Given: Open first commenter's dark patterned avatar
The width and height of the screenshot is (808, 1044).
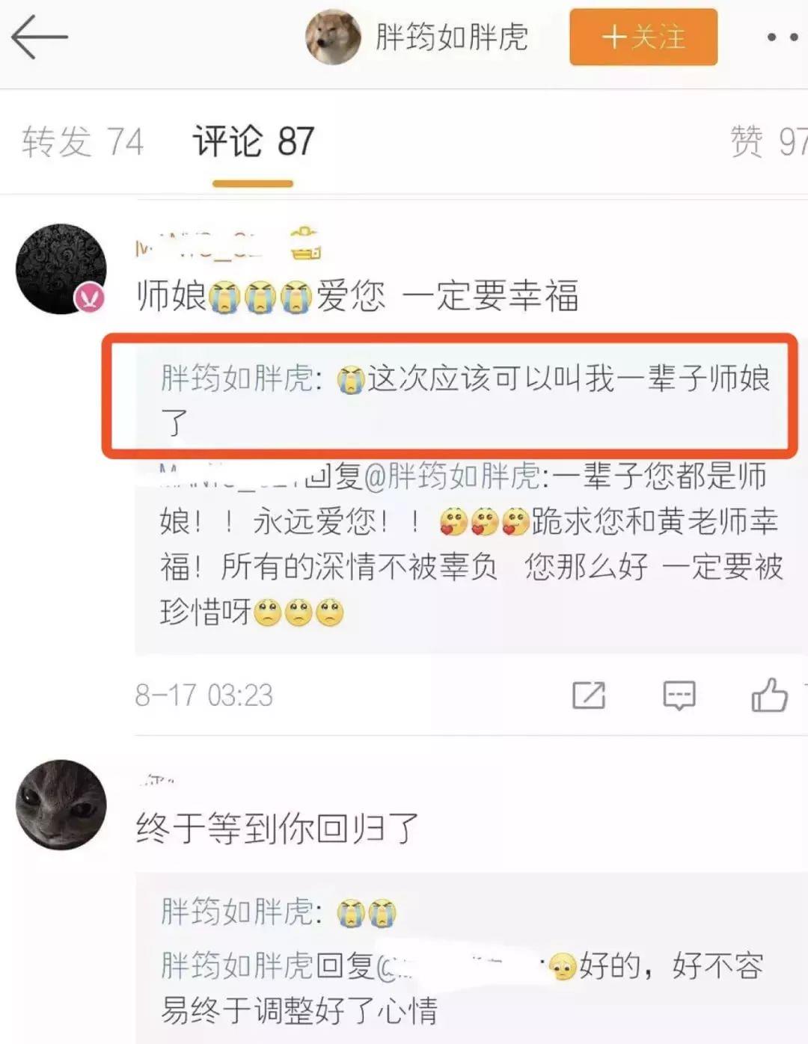Looking at the screenshot, I should coord(61,268).
